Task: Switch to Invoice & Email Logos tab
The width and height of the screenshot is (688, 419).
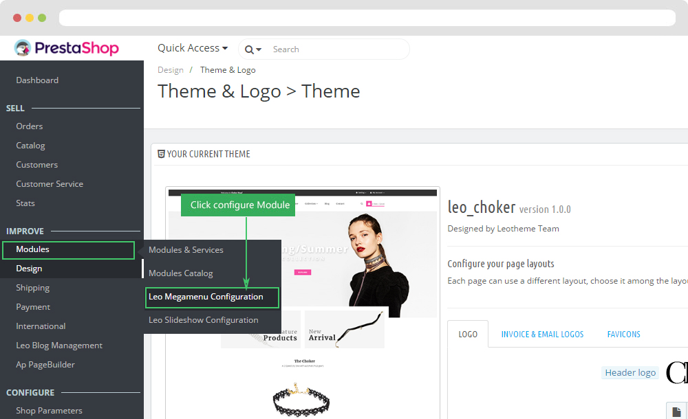Action: click(x=542, y=334)
